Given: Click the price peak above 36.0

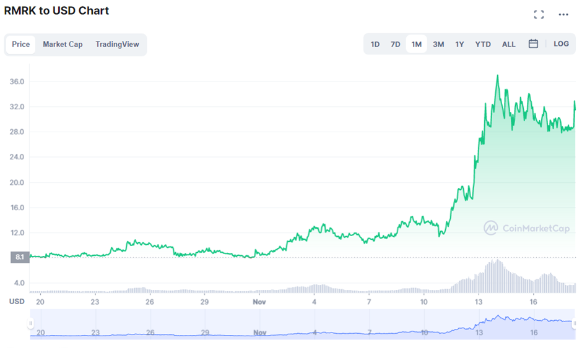Looking at the screenshot, I should (497, 76).
